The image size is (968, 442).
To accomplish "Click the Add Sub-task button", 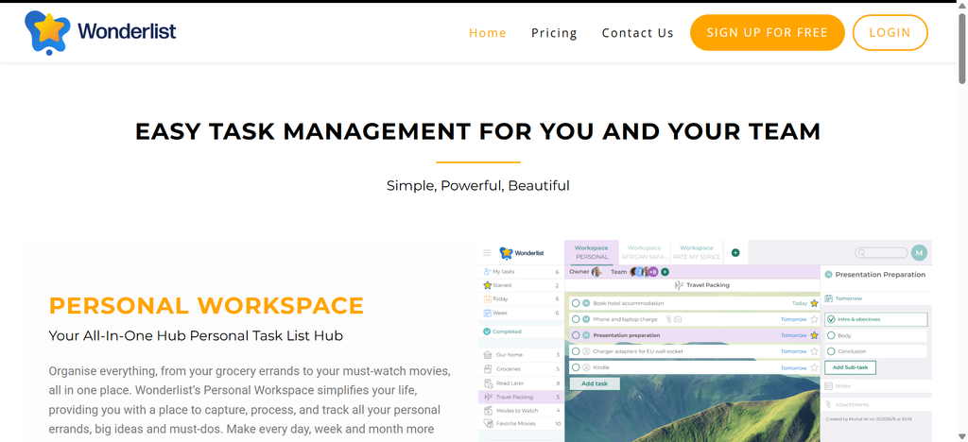I will click(x=850, y=367).
